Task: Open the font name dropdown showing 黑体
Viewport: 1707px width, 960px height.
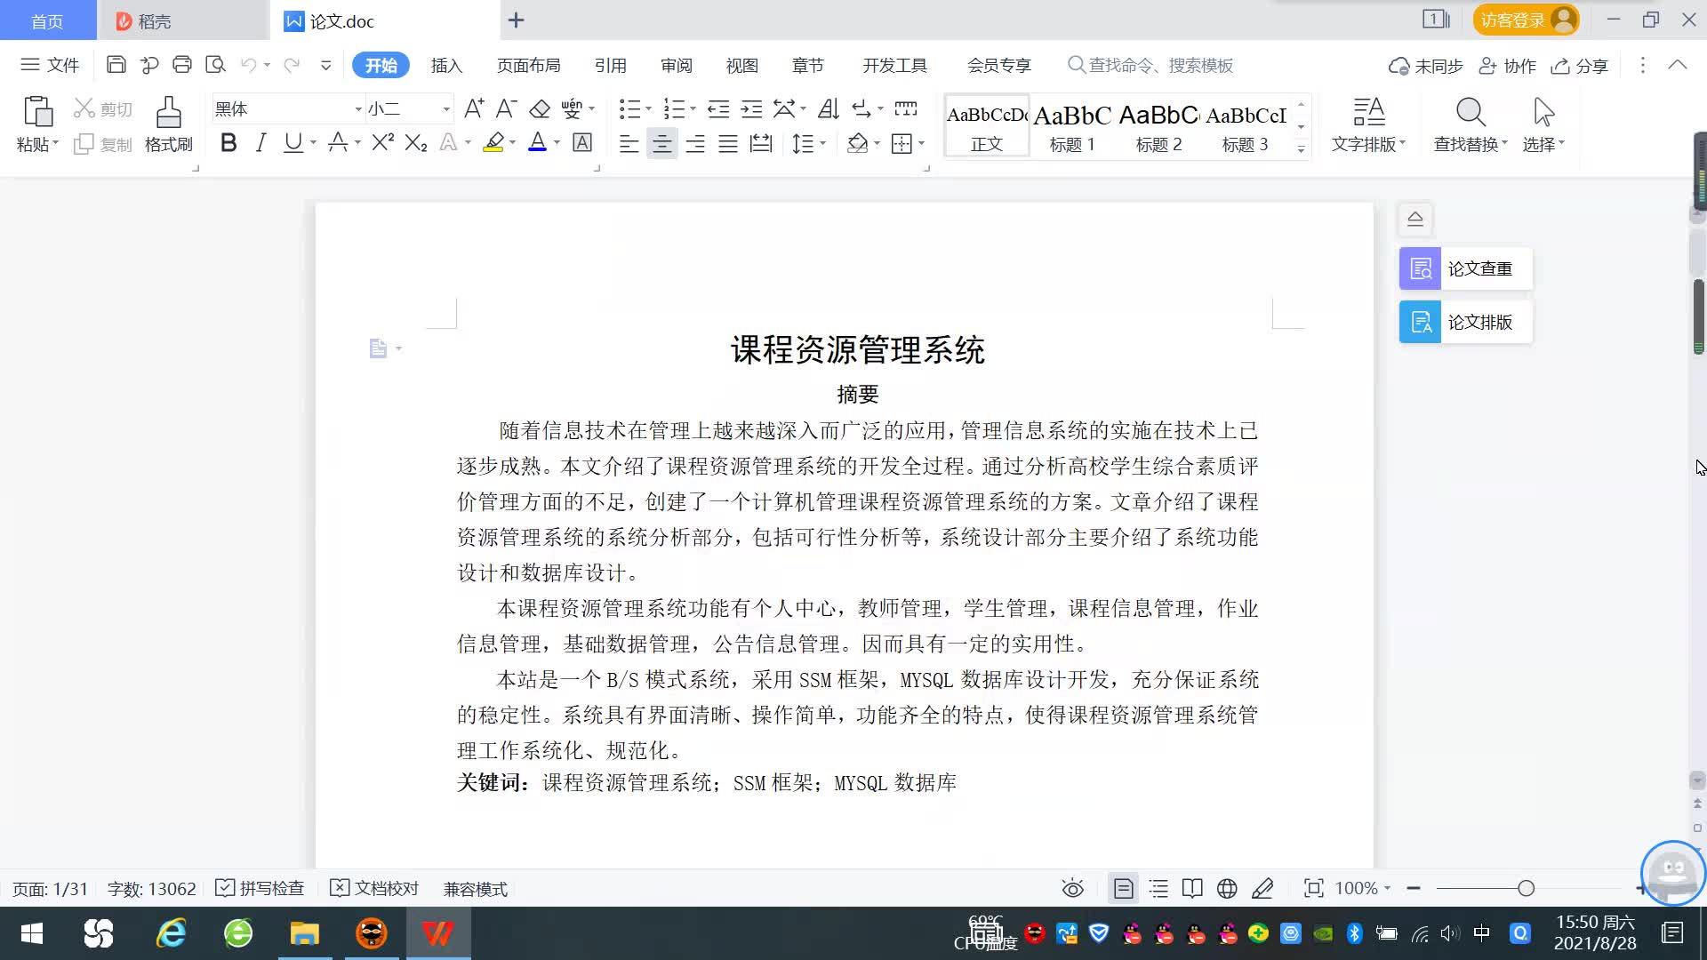Action: (358, 109)
